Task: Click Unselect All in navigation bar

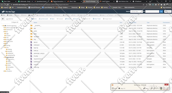Action: (86, 19)
